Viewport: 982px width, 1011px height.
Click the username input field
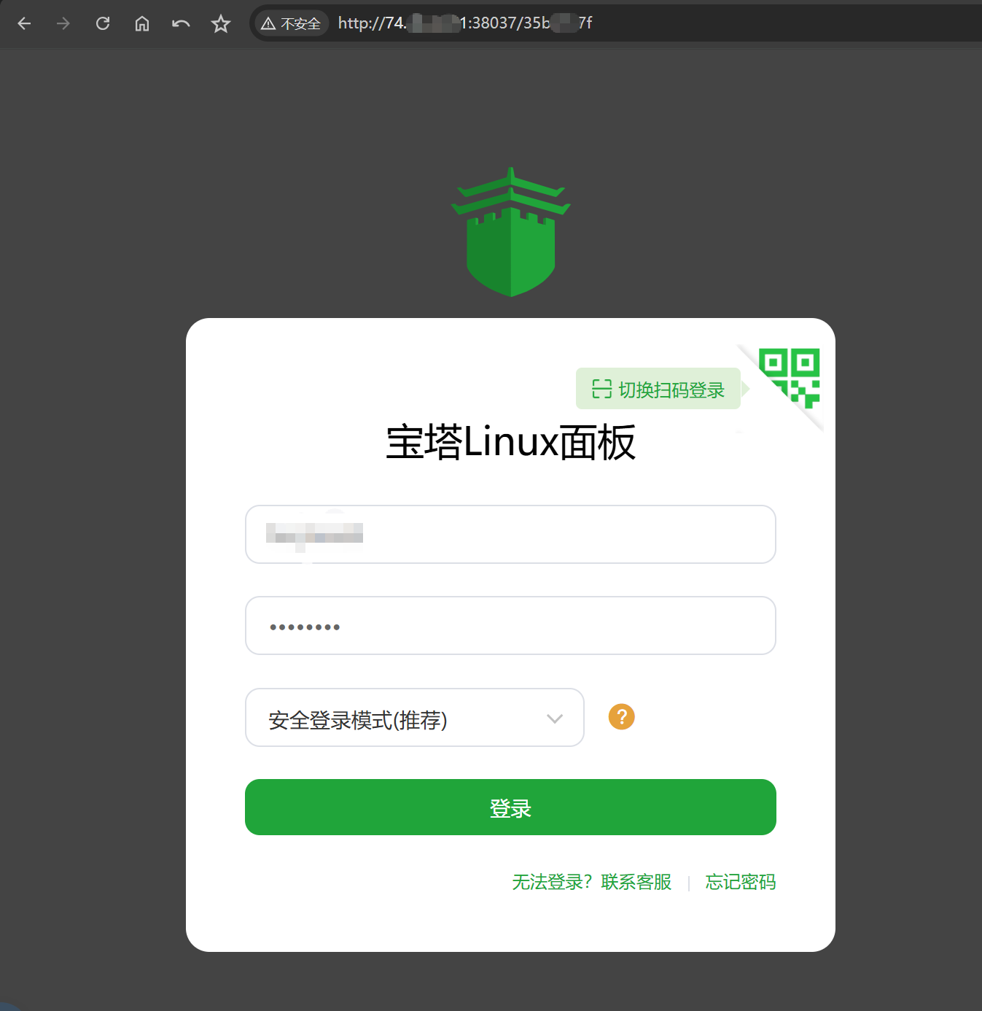point(510,534)
